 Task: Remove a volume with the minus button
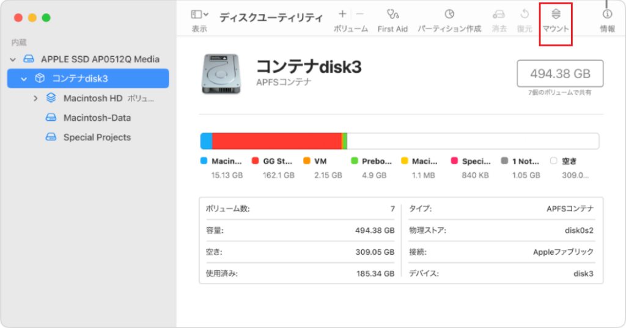(x=359, y=14)
